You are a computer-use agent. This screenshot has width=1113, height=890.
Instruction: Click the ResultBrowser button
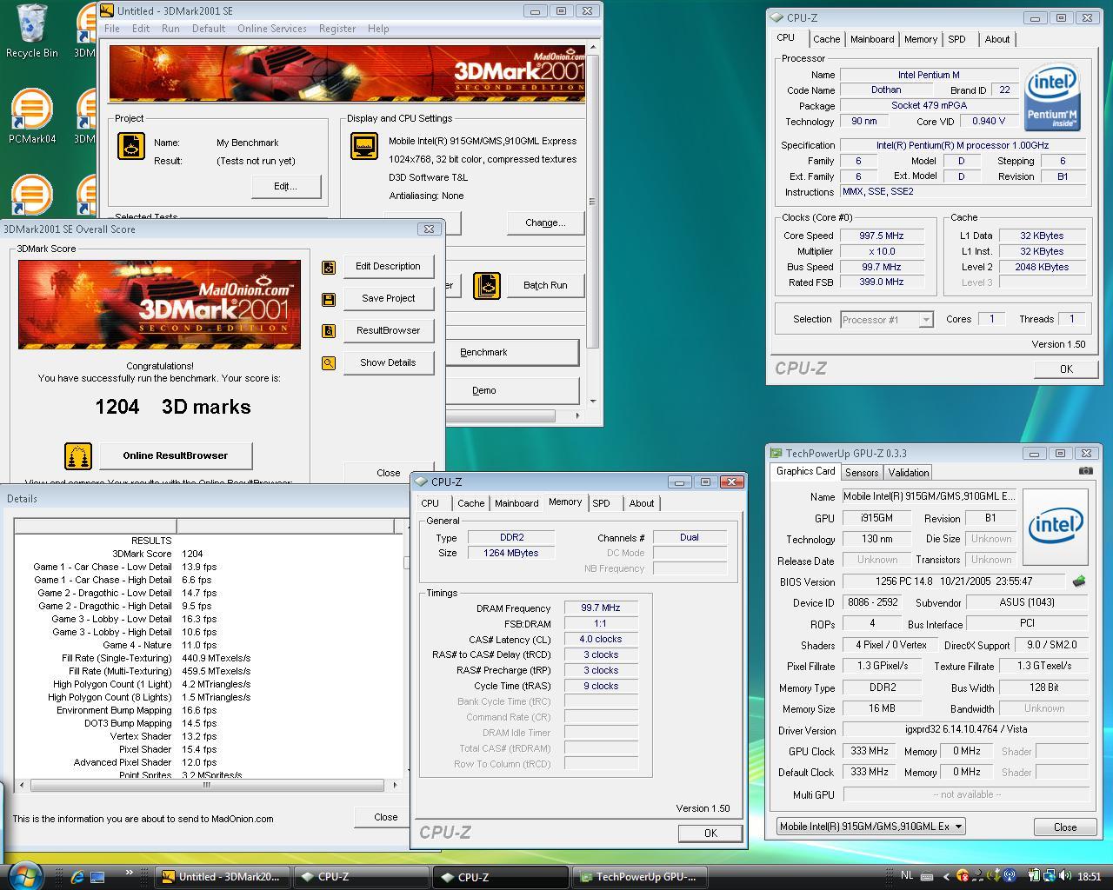388,331
